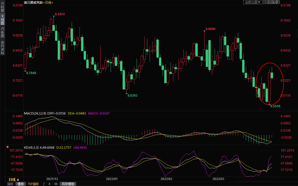Click the 8.5516 low price marker
Screen dimensions: 298x186
(275, 106)
